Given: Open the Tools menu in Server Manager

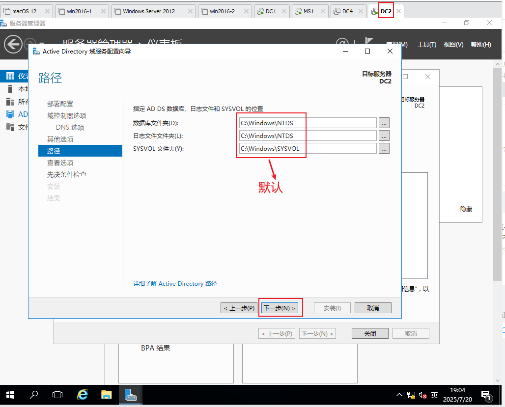Looking at the screenshot, I should 427,45.
